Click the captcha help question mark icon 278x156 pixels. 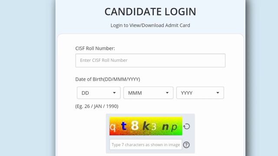[x=186, y=145]
